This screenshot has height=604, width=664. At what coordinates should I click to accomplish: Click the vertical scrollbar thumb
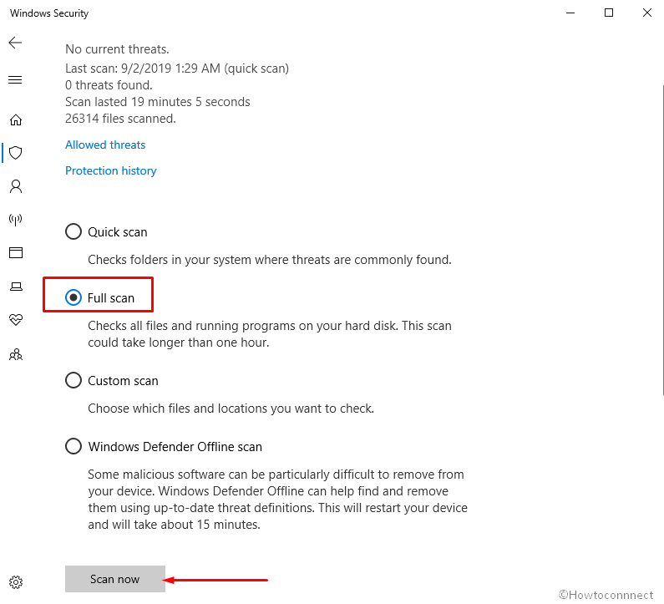click(662, 240)
